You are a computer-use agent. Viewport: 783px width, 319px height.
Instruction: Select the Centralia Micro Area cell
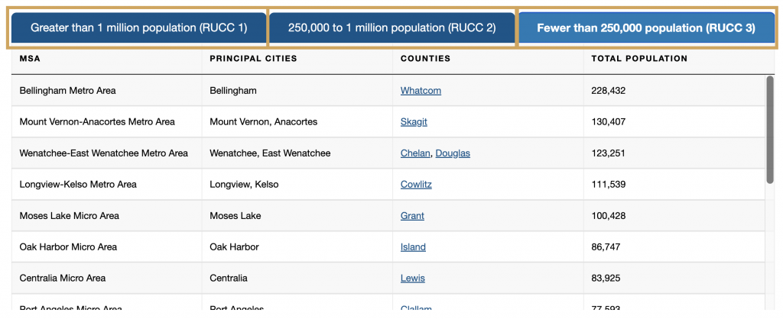click(107, 278)
